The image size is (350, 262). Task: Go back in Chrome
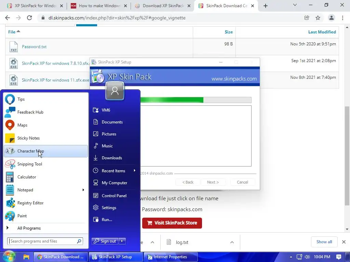pos(8,18)
